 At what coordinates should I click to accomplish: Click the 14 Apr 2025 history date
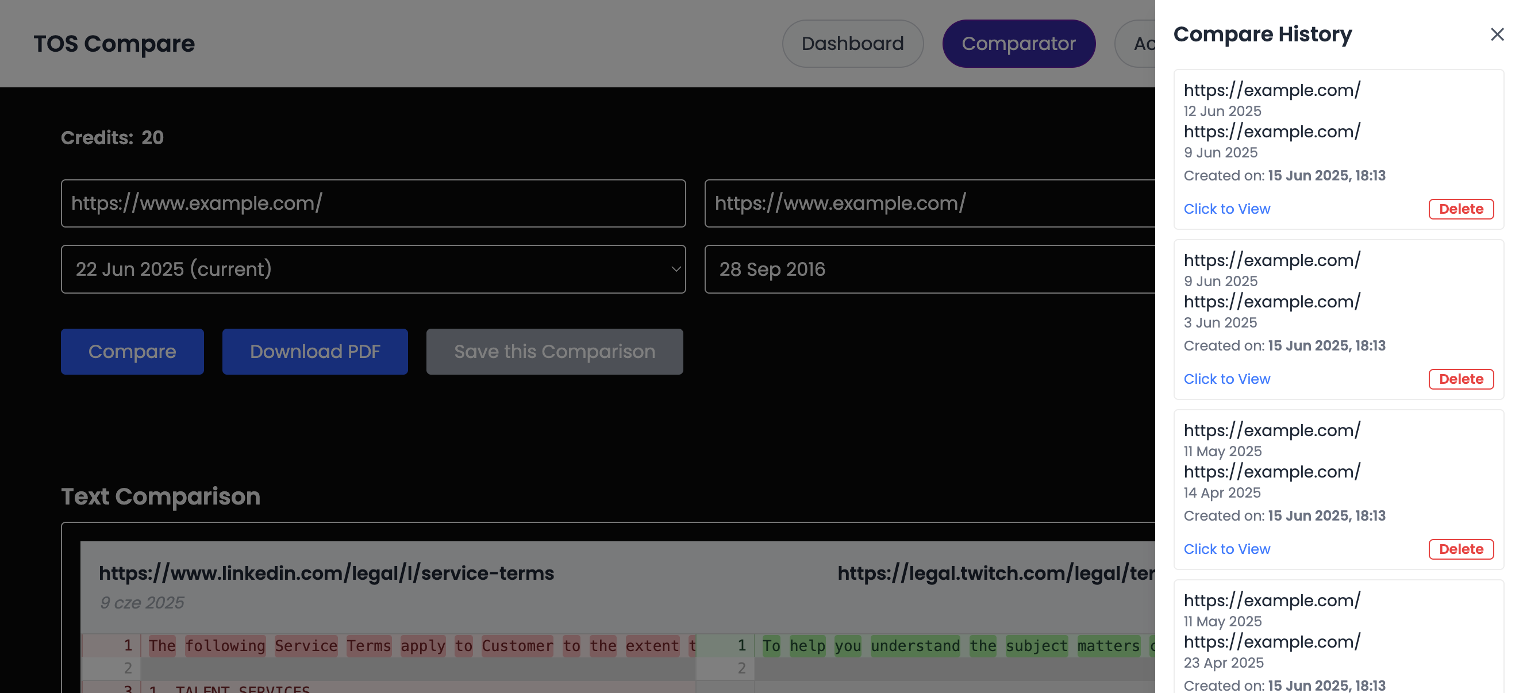coord(1222,492)
